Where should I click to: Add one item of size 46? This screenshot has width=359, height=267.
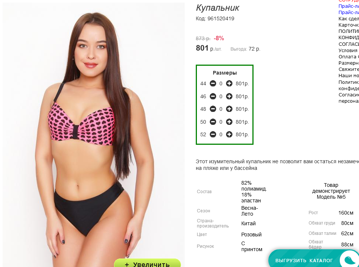pyautogui.click(x=229, y=96)
